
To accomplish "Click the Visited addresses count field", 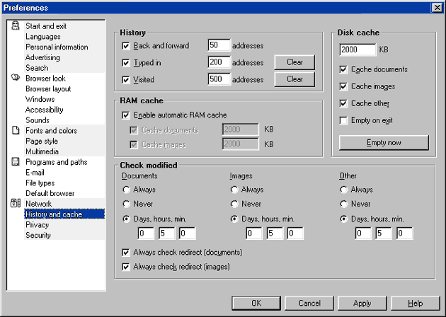I will pyautogui.click(x=219, y=79).
